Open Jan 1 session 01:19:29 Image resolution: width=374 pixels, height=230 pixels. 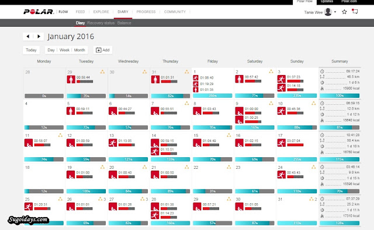click(x=196, y=84)
